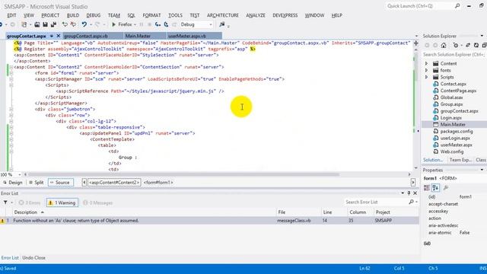Viewport: 487px width, 274px height.
Task: Select Web.config in Solution Explorer
Action: click(452, 151)
